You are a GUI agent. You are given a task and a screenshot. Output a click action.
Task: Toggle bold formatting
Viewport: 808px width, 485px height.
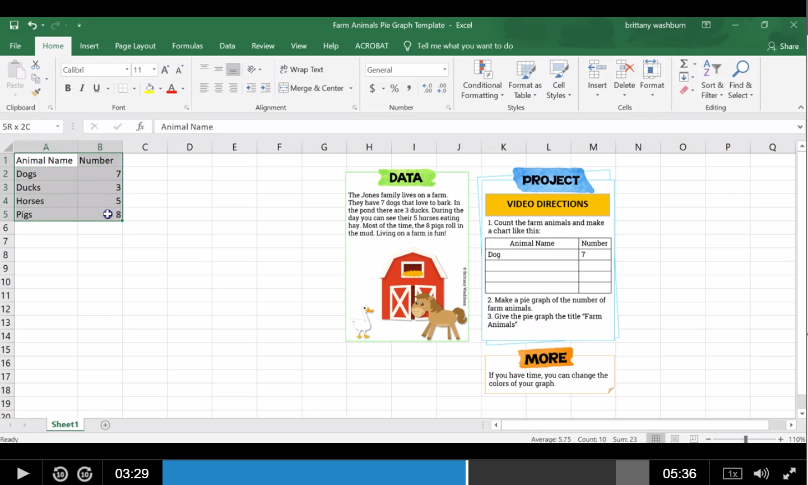[x=68, y=88]
